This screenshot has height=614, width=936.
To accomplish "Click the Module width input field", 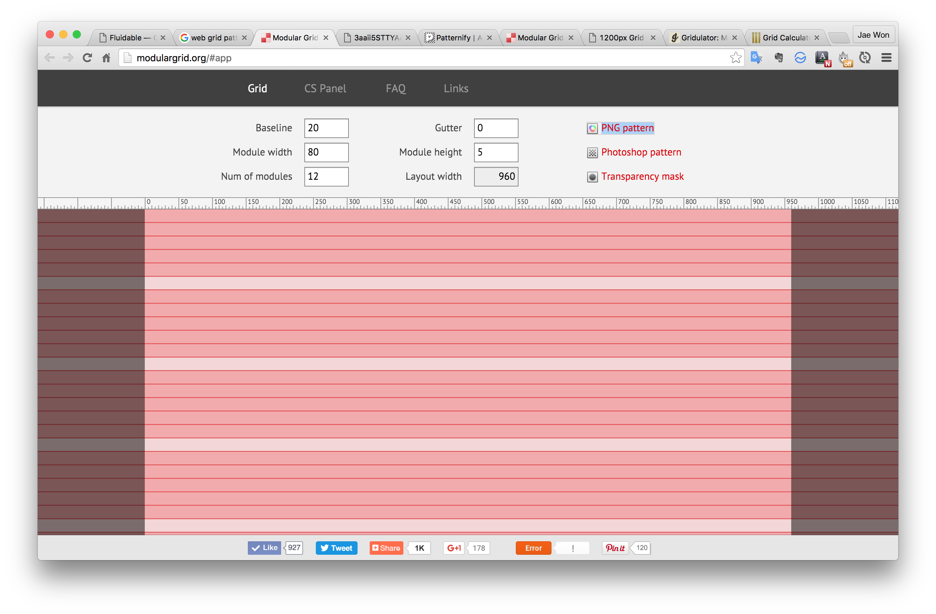I will 326,152.
